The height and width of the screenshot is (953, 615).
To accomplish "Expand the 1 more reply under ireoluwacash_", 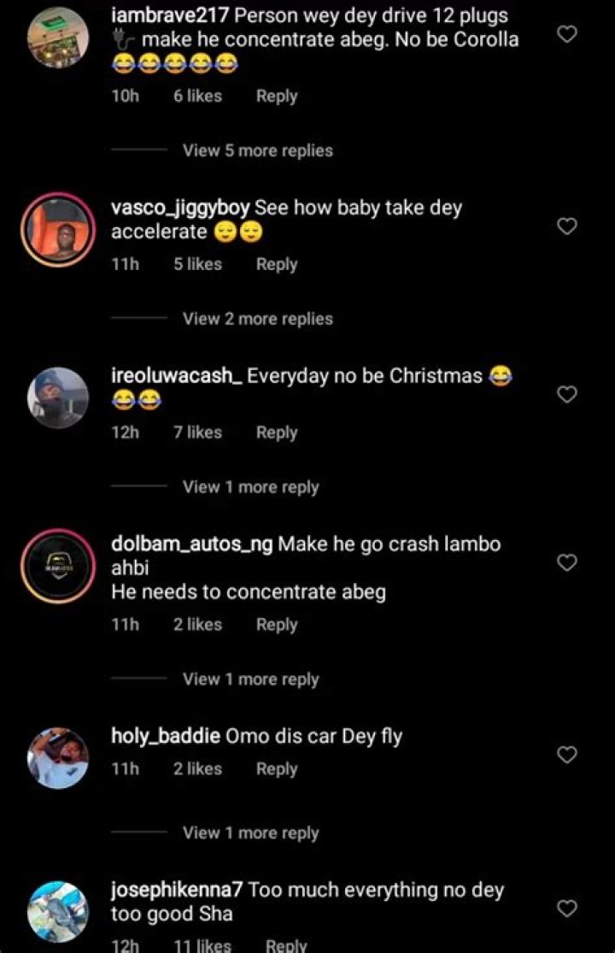I will (249, 487).
